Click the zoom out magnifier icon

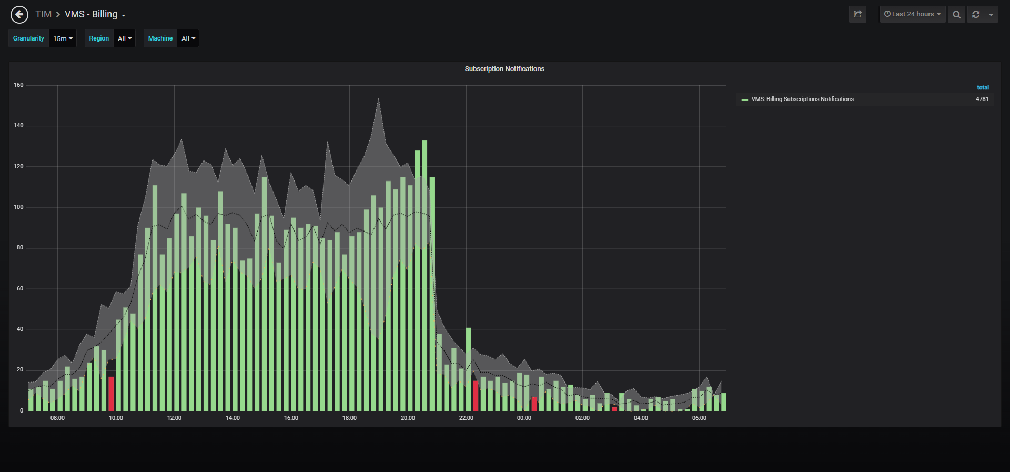pos(957,14)
